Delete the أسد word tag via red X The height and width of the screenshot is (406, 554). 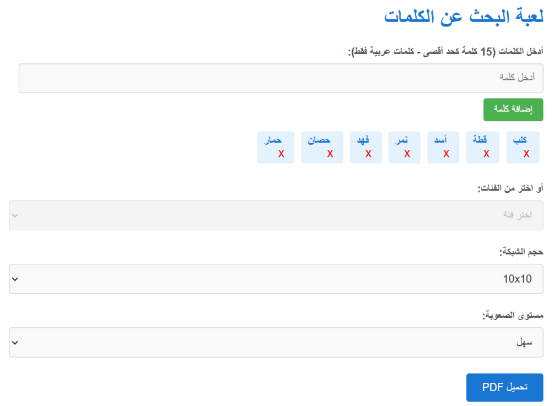[x=447, y=154]
